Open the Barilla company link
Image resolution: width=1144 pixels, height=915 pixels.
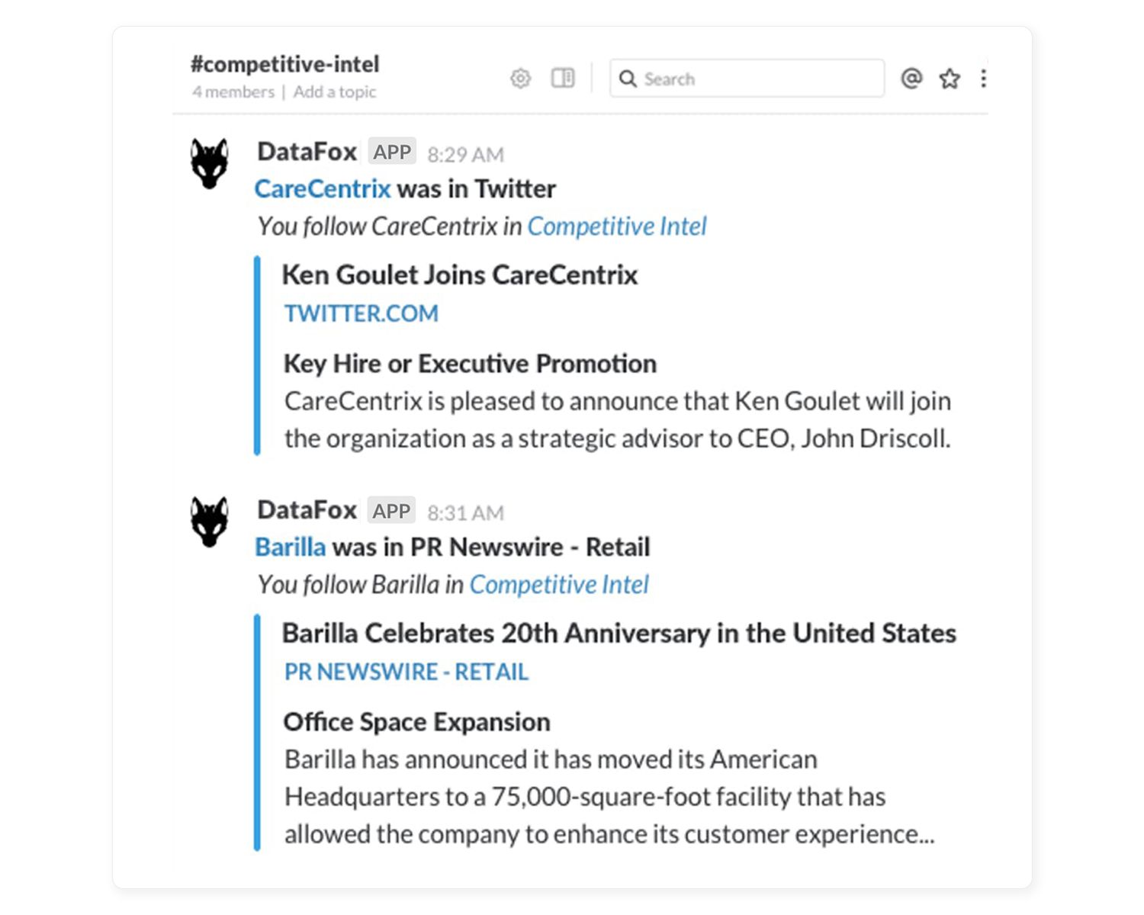tap(291, 547)
